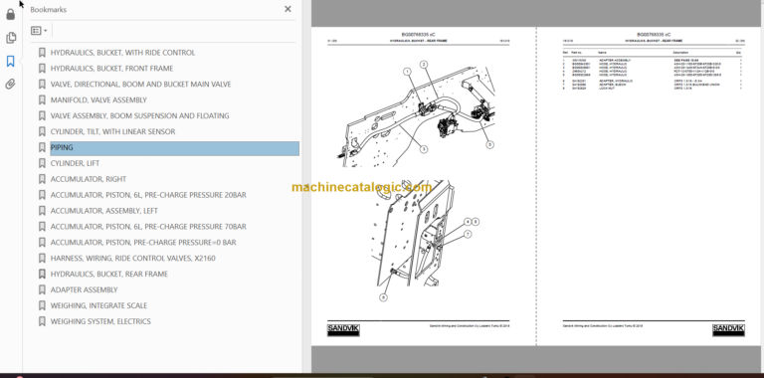Viewport: 764px width, 378px height.
Task: Click ADAPTER ASSEMBLY row in parts table
Action: click(652, 60)
